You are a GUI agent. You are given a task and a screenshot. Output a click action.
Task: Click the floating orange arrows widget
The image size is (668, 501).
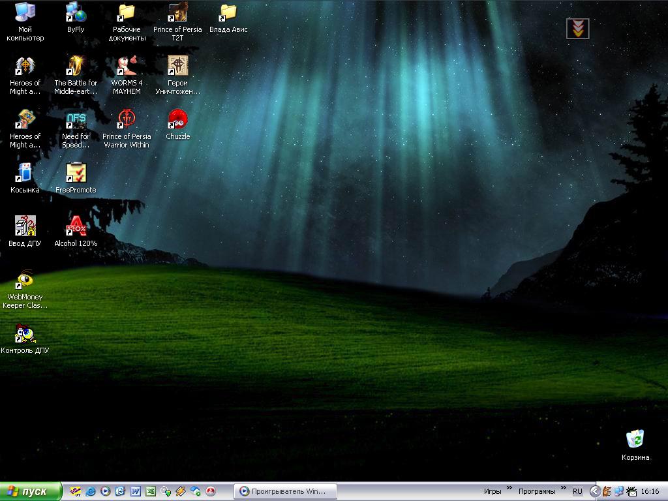tap(578, 29)
